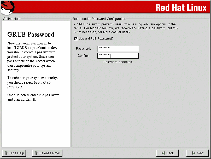Click the question mark icon on Hide Help
Viewport: 211px width, 159px height.
tap(6, 153)
